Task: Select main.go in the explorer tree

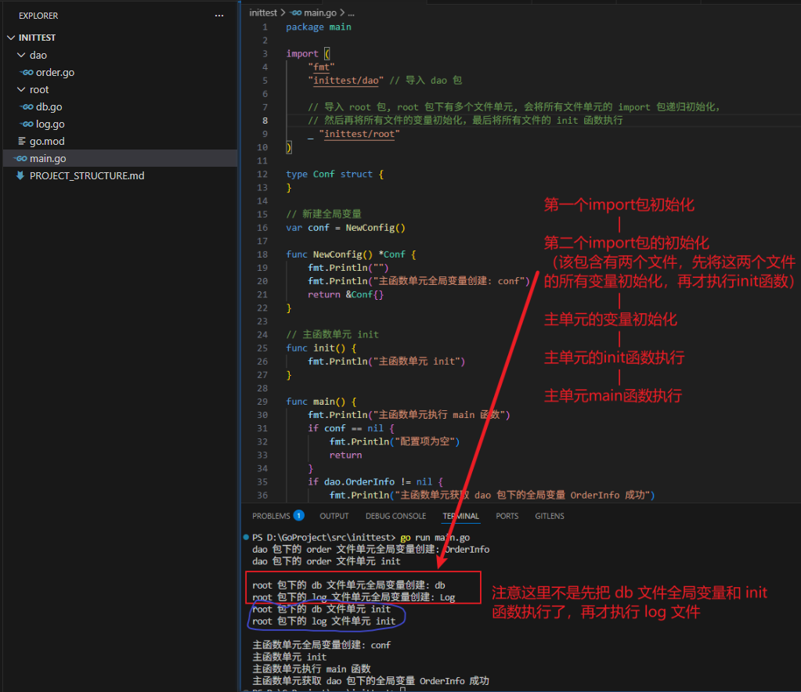Action: (48, 158)
